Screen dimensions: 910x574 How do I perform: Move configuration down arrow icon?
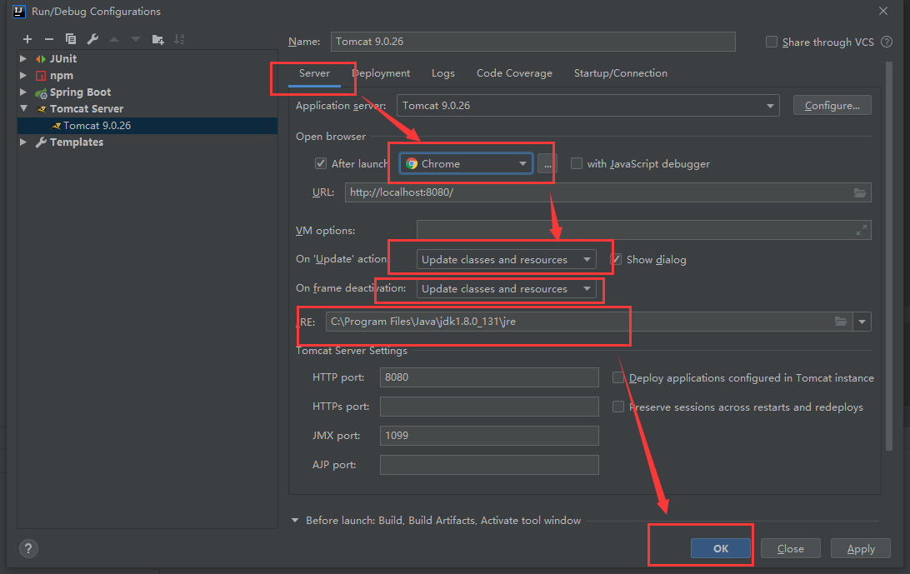(136, 39)
